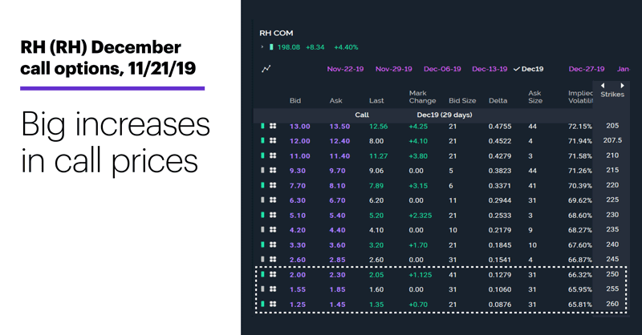642x335 pixels.
Task: Select the checked Dec19 expiration tab
Action: (529, 69)
